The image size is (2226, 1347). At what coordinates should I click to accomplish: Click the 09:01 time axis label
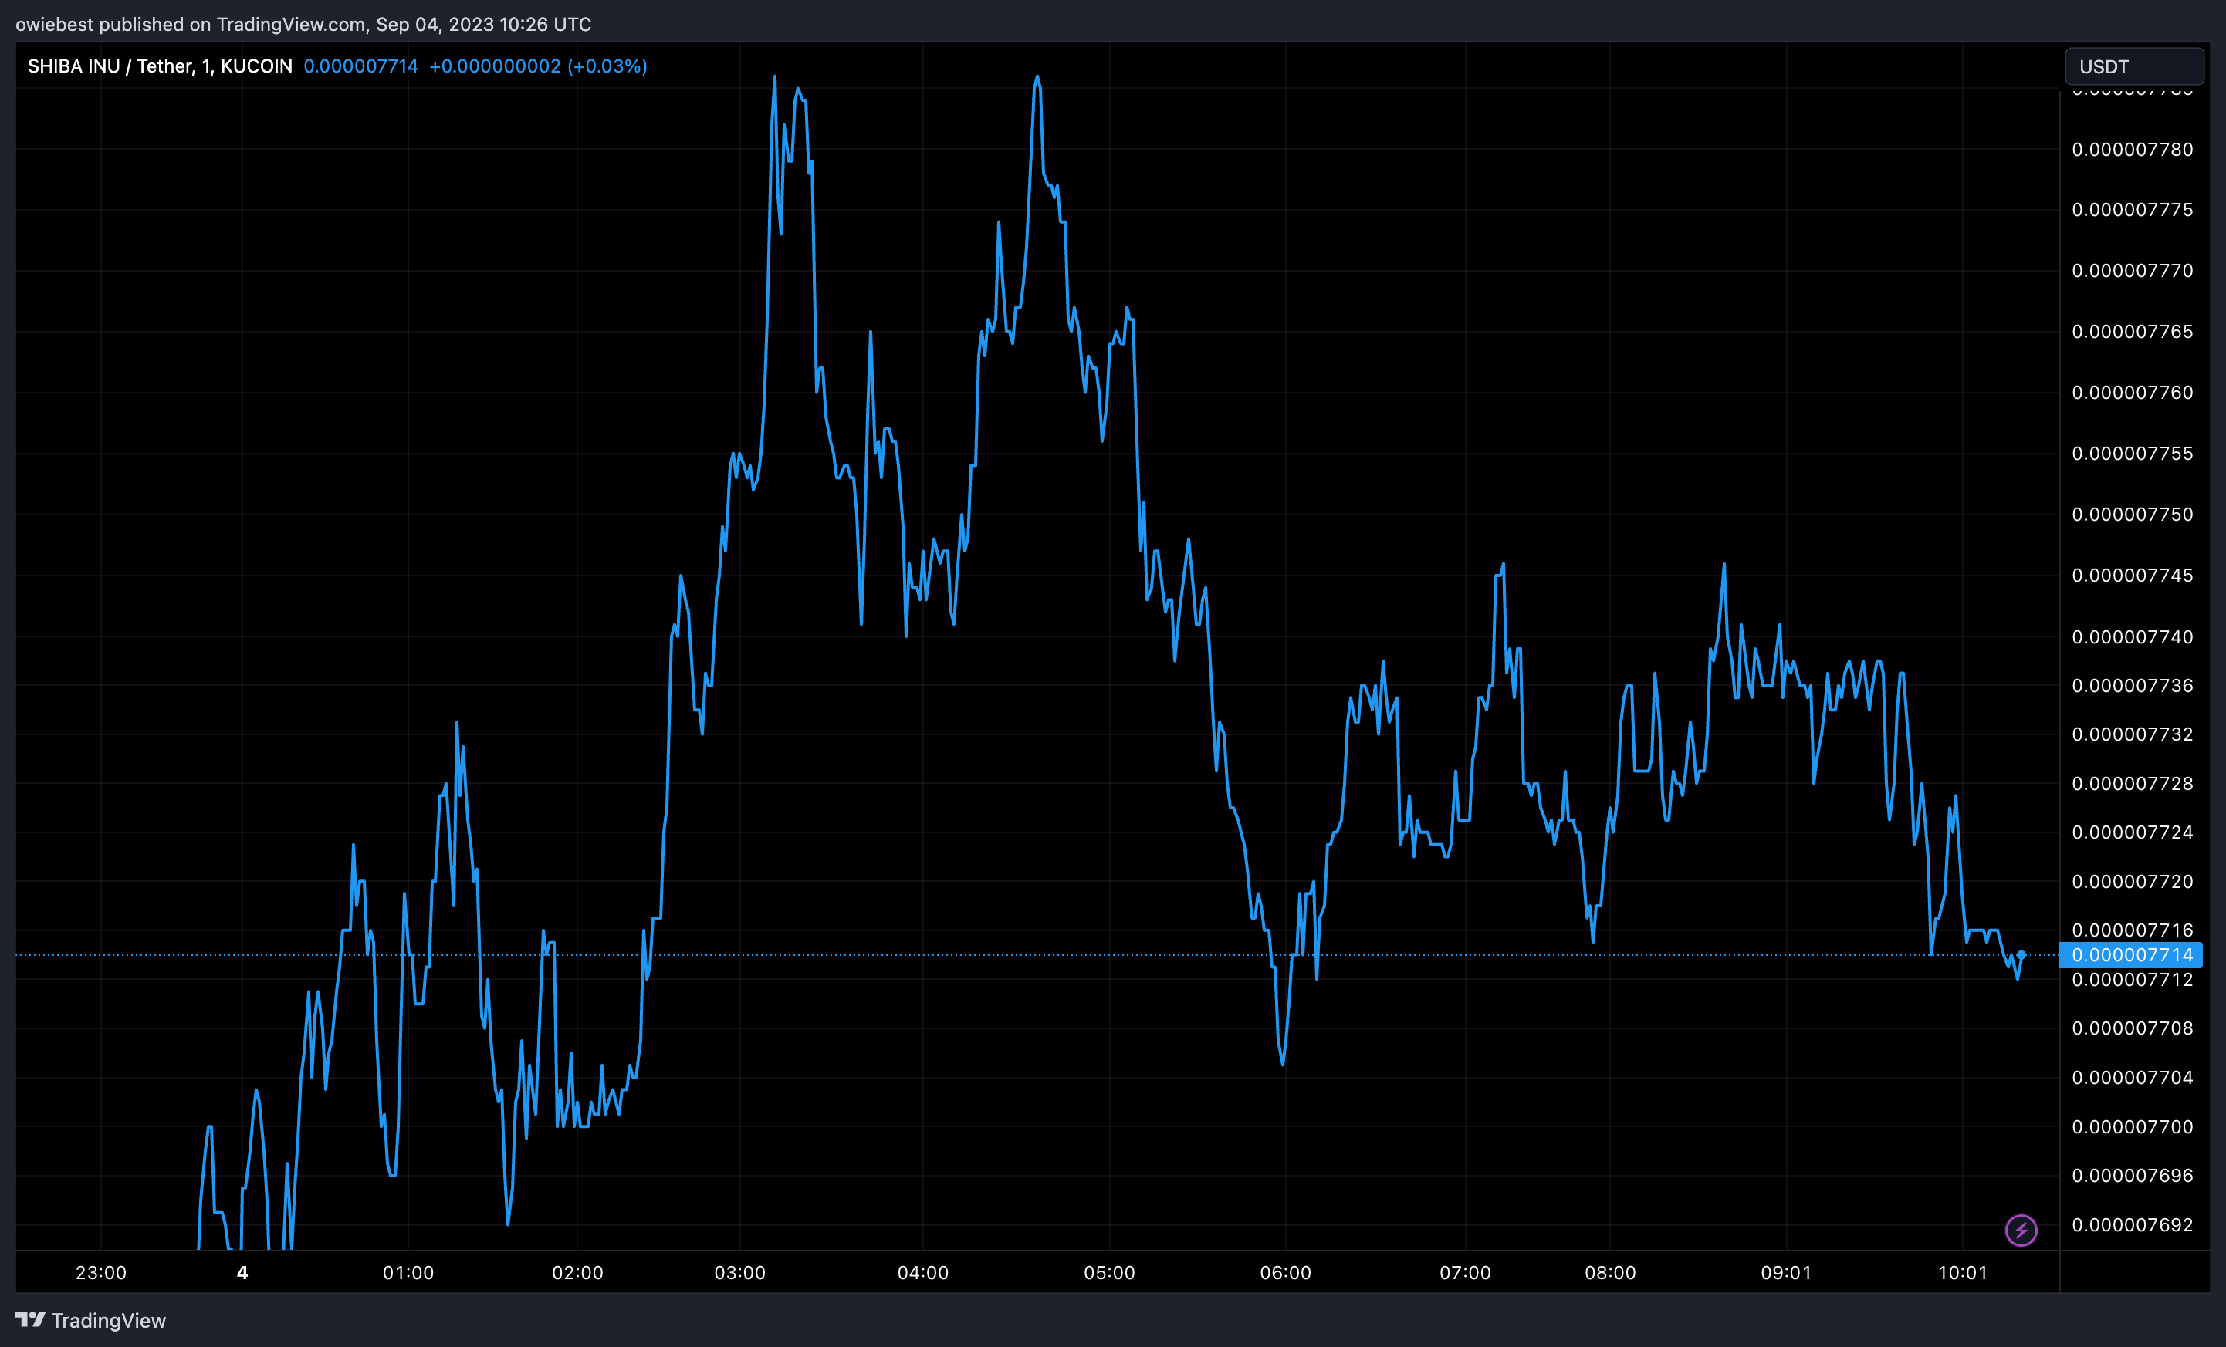click(1786, 1273)
